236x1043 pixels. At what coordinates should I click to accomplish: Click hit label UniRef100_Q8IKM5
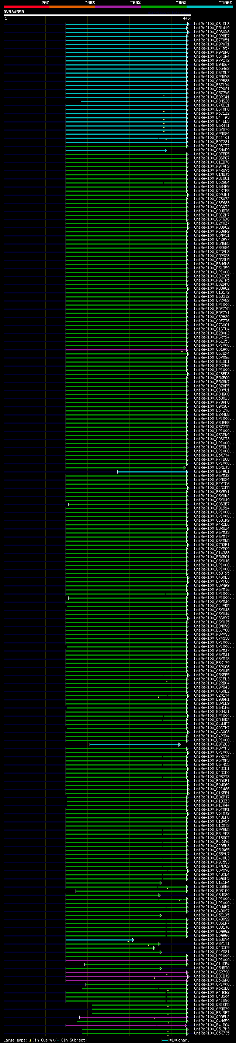tap(211, 1005)
